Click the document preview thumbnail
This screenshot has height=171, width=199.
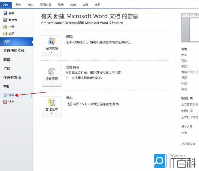(x=190, y=28)
